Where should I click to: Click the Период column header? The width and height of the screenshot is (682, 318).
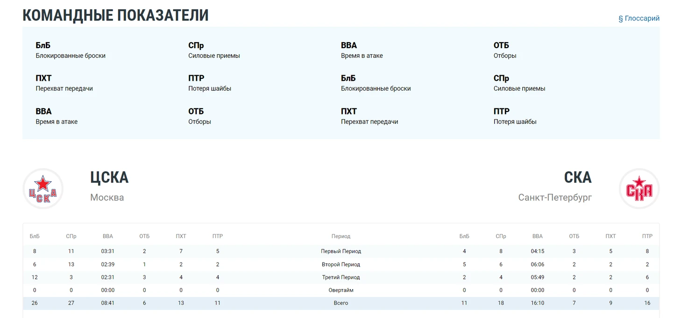coord(341,236)
